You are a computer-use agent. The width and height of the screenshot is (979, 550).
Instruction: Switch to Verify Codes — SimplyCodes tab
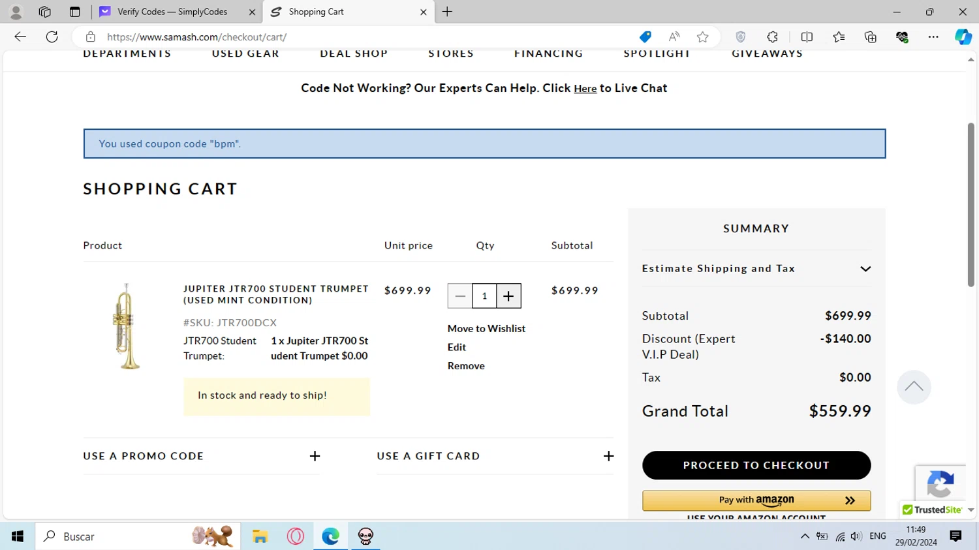point(176,12)
